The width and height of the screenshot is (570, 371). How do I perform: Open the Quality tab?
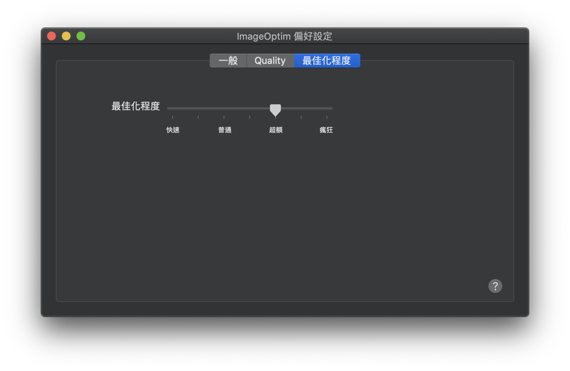(270, 60)
